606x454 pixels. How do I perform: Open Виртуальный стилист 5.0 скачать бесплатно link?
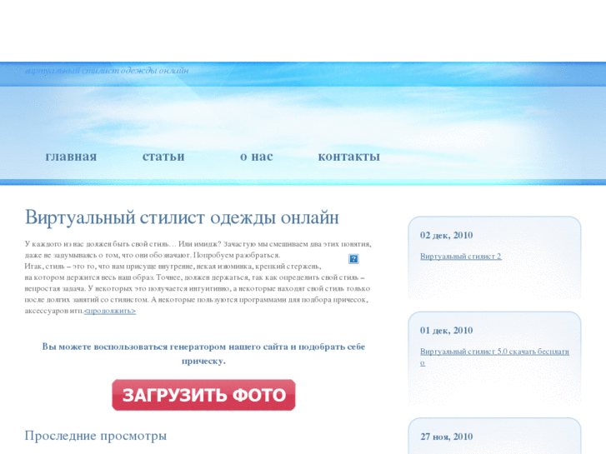(494, 357)
